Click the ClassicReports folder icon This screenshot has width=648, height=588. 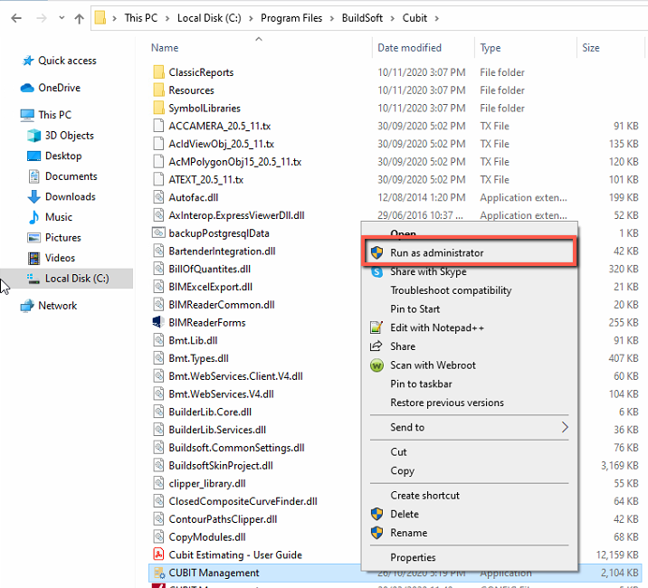click(x=157, y=72)
